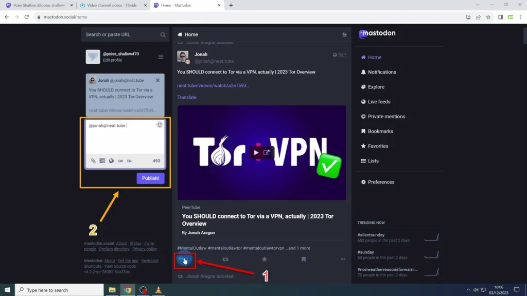Image resolution: width=527 pixels, height=296 pixels.
Task: Click Edit profile link
Action: (112, 60)
